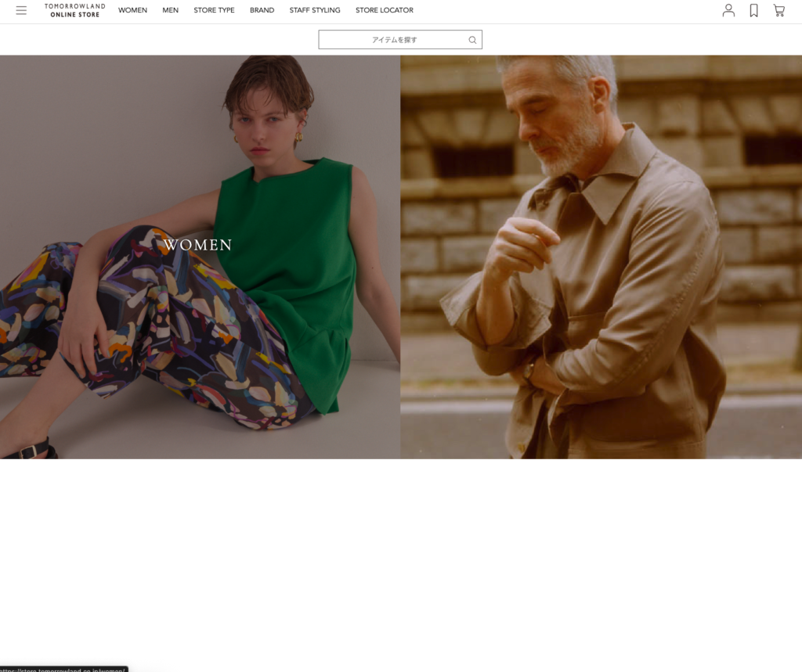Screen dimensions: 802x672
Task: Open the shopping cart icon
Action: (779, 10)
